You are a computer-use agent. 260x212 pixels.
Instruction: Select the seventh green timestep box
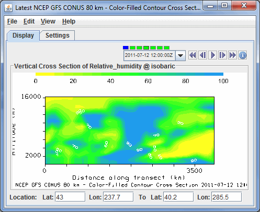pyautogui.click(x=166, y=48)
